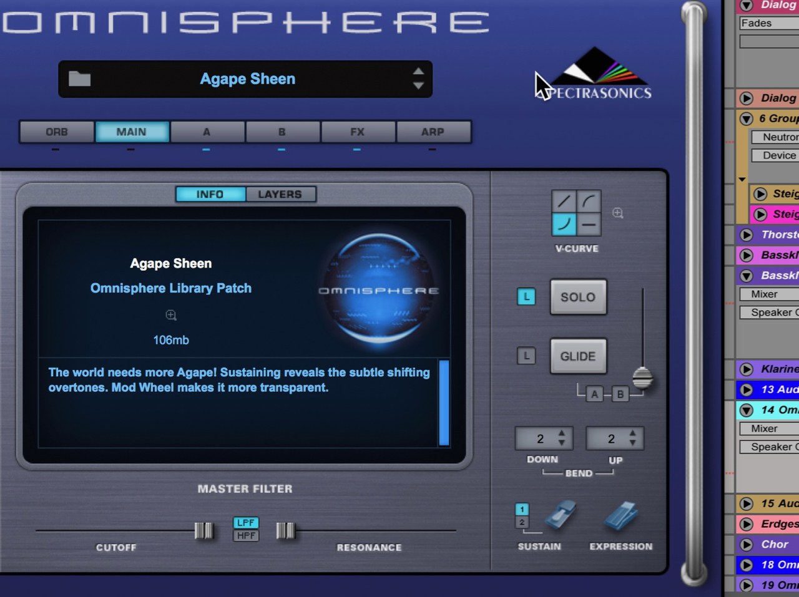Click the GLIDE button
Screen dimensions: 799x597
click(578, 356)
